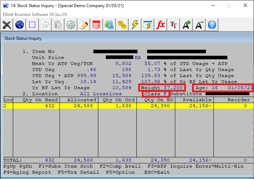Click the All Locations field value
This screenshot has width=254, height=179.
101,94
